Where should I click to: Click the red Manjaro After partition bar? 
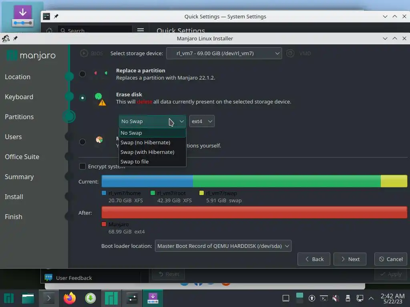coord(254,212)
